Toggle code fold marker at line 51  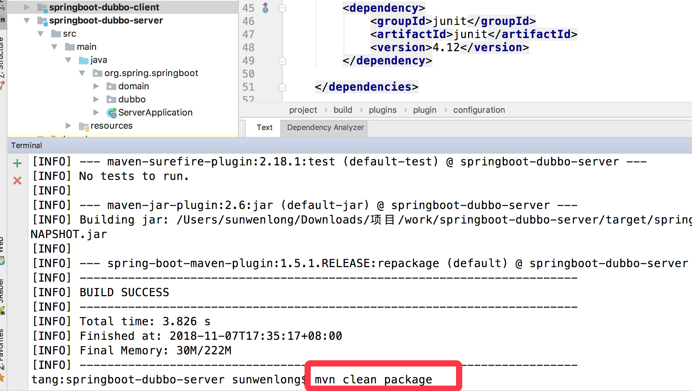(282, 87)
